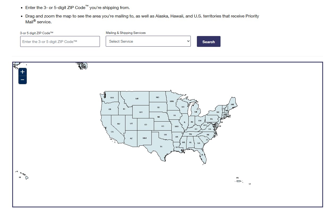Select Minnesota on the map

click(x=172, y=101)
